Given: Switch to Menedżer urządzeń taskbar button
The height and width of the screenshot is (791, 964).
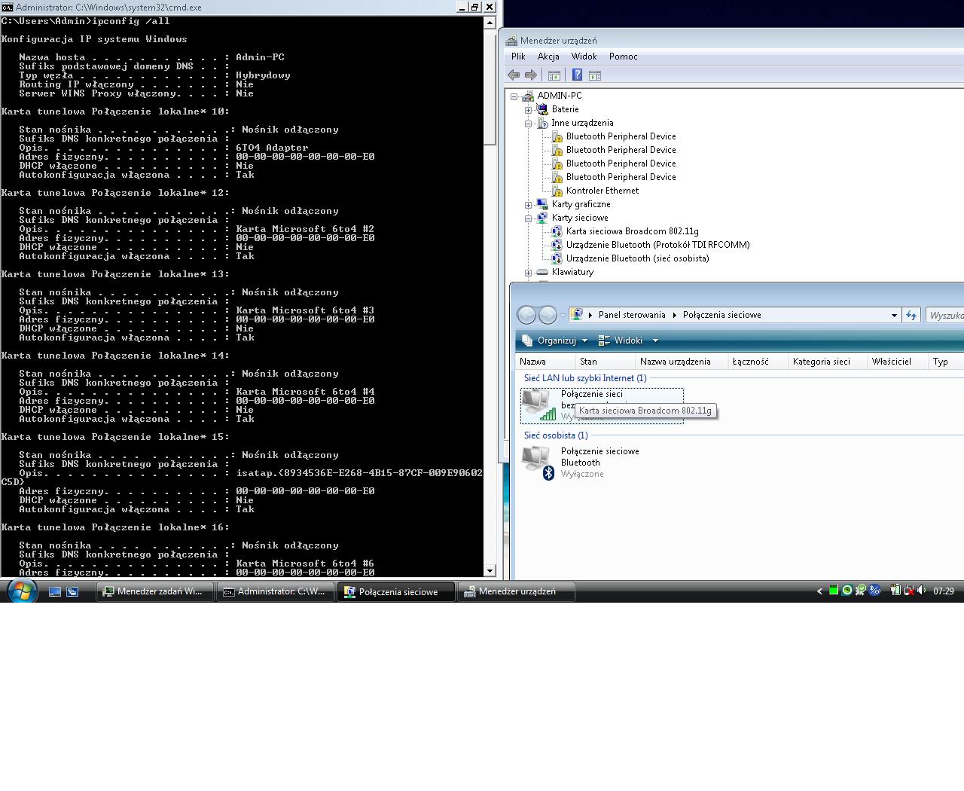Looking at the screenshot, I should (517, 591).
